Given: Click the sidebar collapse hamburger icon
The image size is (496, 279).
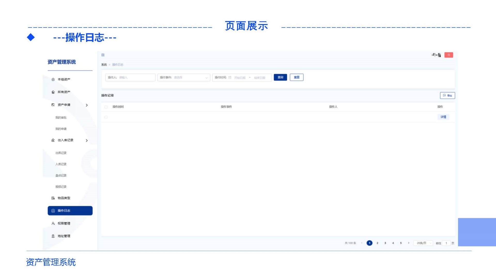Looking at the screenshot, I should pos(103,55).
